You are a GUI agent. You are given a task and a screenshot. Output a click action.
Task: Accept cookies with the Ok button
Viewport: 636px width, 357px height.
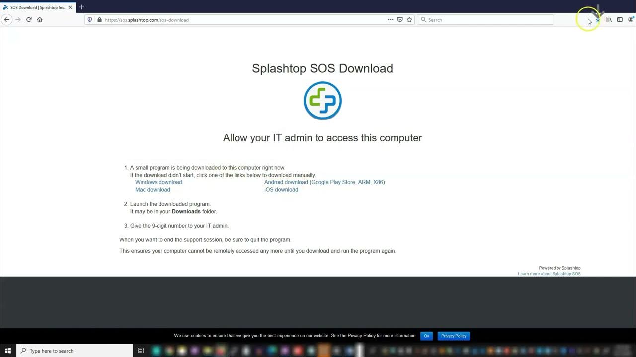tap(426, 336)
